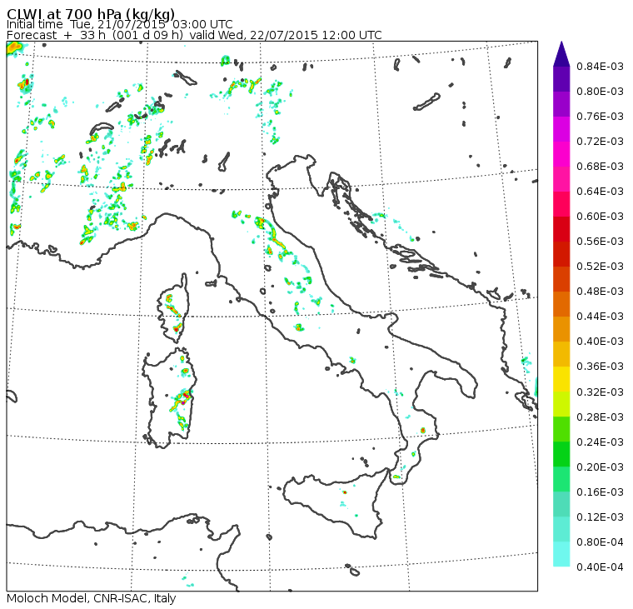The height and width of the screenshot is (609, 633).
Task: Click the 0.12E-03 colorbar label
Action: [600, 517]
